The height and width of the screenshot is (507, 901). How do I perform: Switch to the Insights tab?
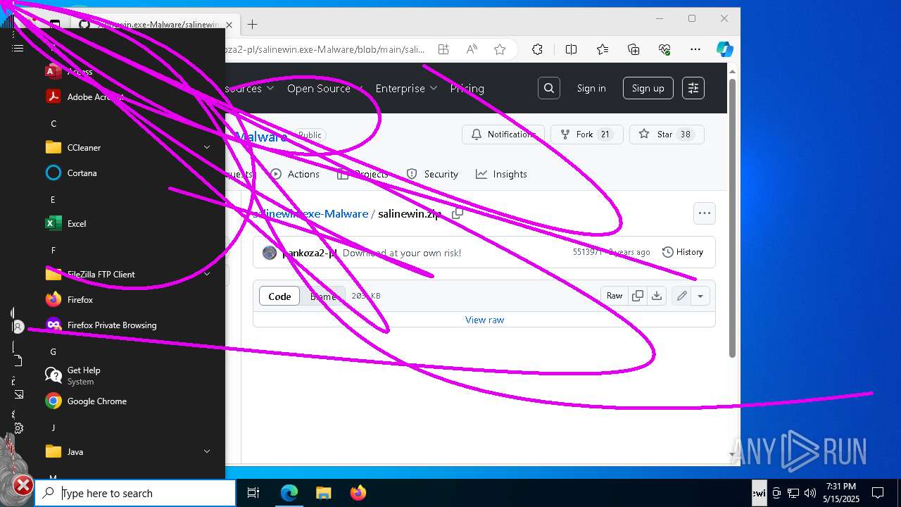coord(501,174)
